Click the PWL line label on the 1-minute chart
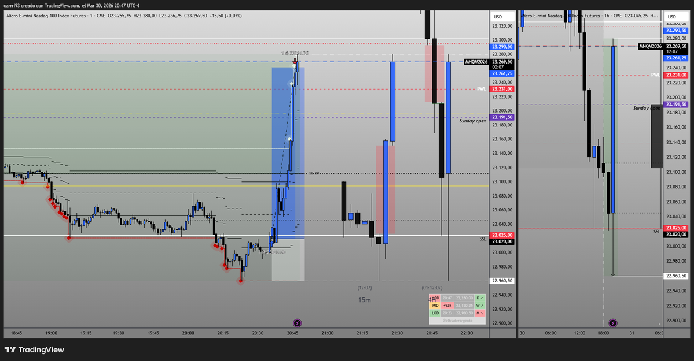The width and height of the screenshot is (694, 361). tap(481, 89)
